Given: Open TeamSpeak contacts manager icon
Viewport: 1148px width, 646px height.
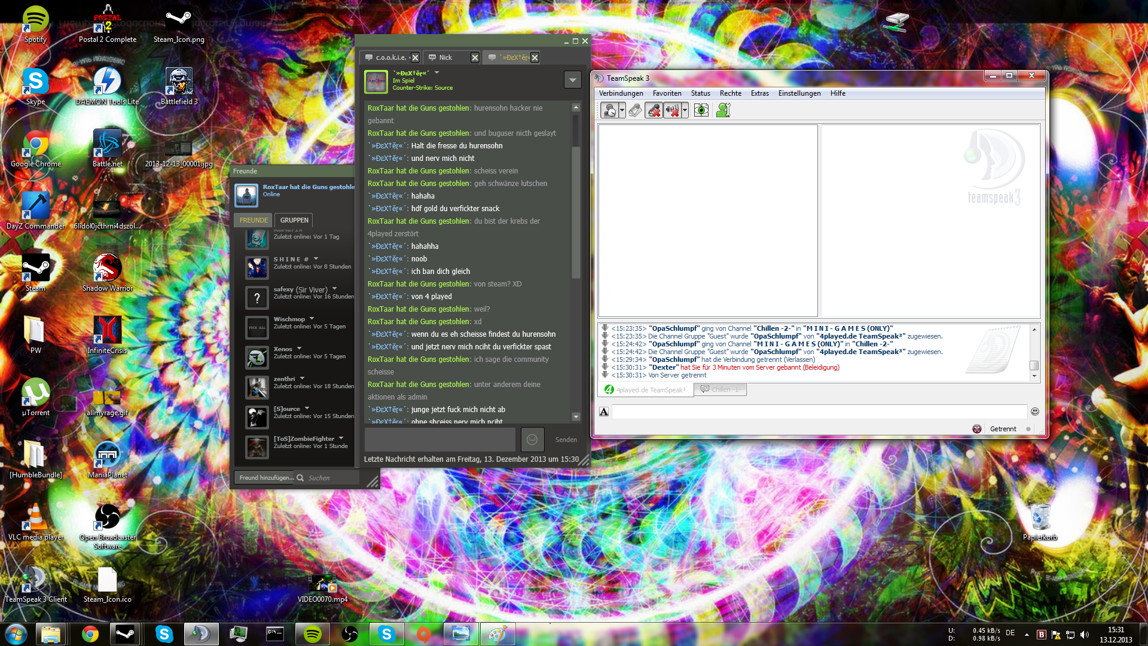Looking at the screenshot, I should click(723, 110).
